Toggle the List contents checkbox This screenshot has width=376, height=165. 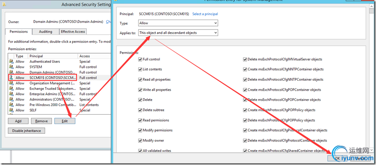(140, 70)
